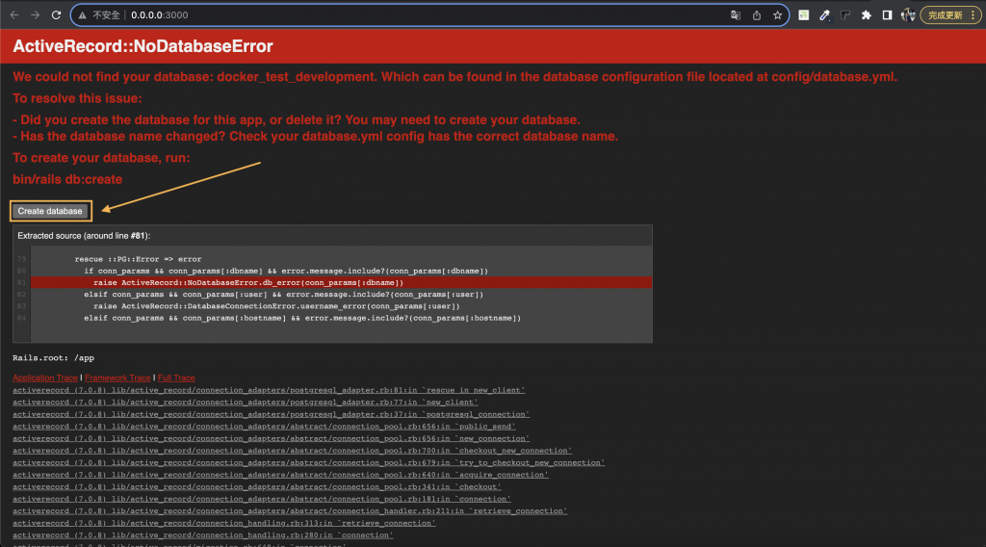986x547 pixels.
Task: Open the profile avatar menu
Action: (x=908, y=15)
